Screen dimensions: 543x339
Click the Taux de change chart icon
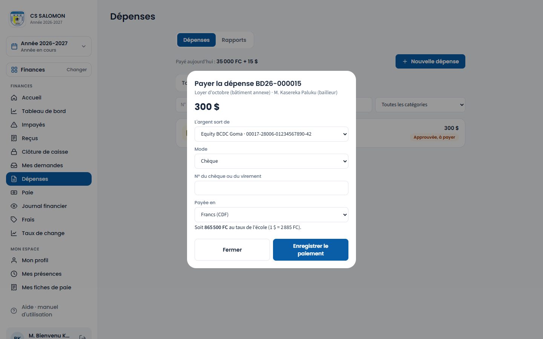[x=14, y=233]
